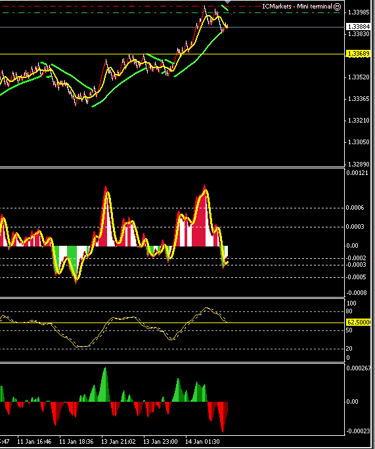Select the 11 Jan 18:36 time label
This screenshot has width=375, height=449.
pyautogui.click(x=76, y=442)
